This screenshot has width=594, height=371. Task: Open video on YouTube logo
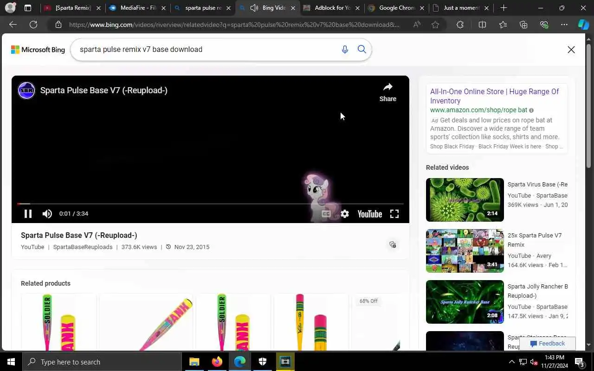(370, 214)
